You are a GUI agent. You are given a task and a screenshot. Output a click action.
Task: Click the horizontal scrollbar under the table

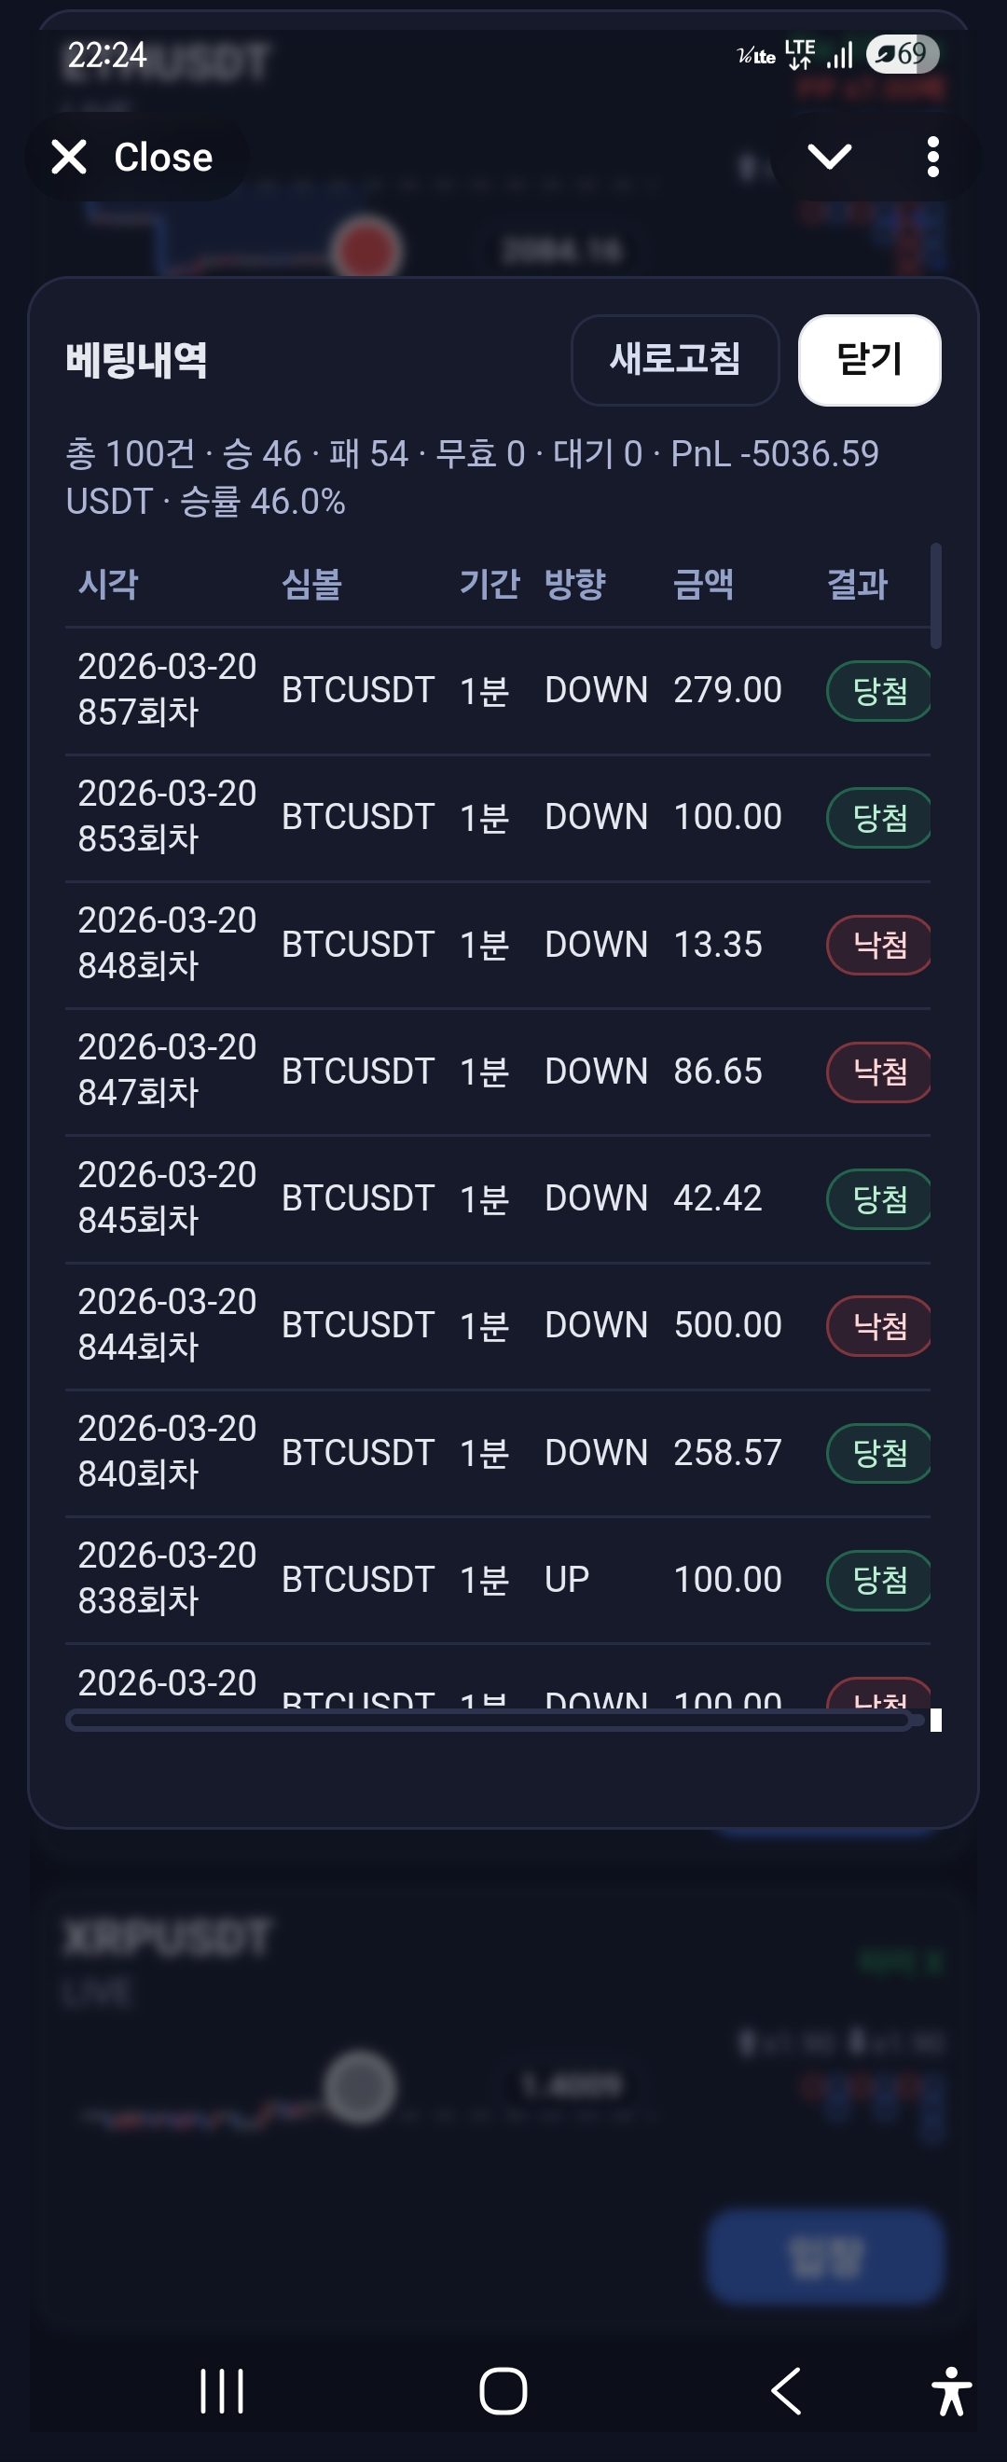[488, 1721]
